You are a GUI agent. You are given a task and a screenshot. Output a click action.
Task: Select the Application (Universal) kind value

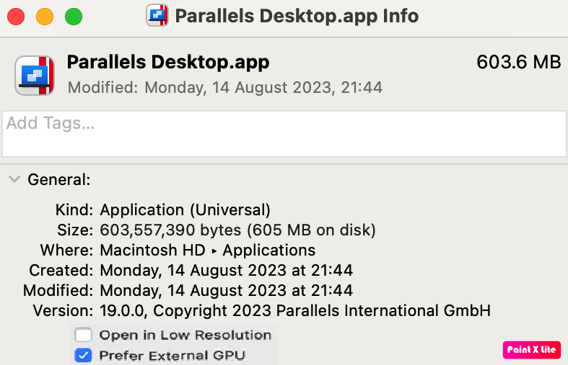point(185,210)
